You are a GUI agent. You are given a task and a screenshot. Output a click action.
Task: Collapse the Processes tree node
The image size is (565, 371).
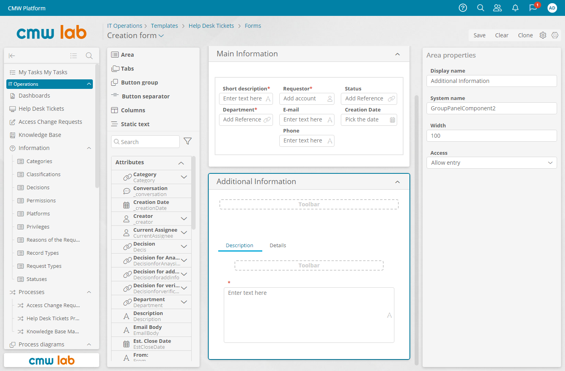coord(89,292)
